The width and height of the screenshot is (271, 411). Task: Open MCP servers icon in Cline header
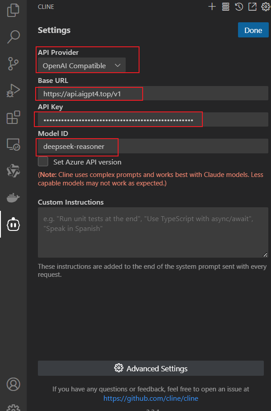(x=226, y=7)
